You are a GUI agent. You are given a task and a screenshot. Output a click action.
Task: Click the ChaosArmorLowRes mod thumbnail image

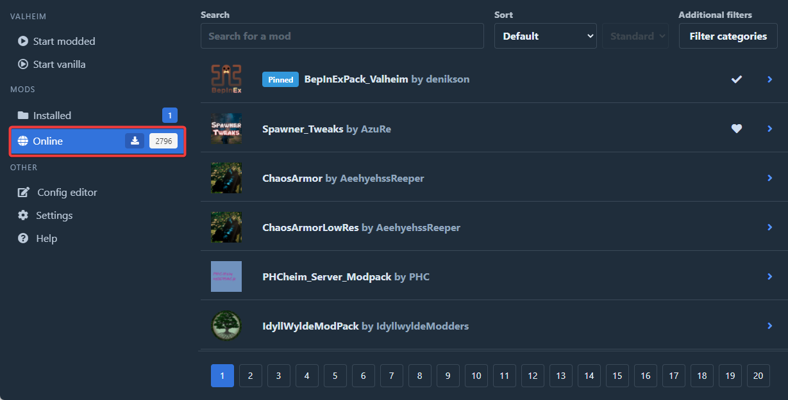[x=226, y=227]
